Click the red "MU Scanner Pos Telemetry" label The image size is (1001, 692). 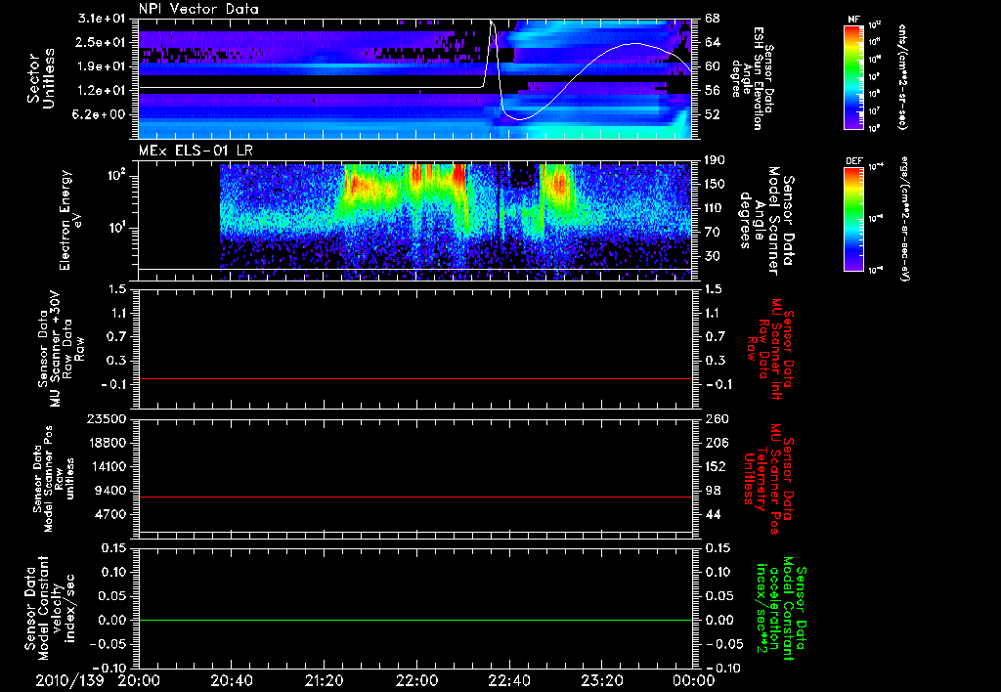768,479
